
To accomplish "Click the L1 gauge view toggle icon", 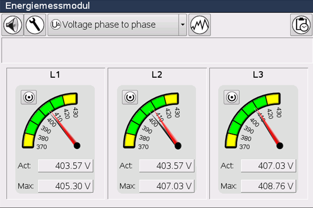I will (x=28, y=97).
